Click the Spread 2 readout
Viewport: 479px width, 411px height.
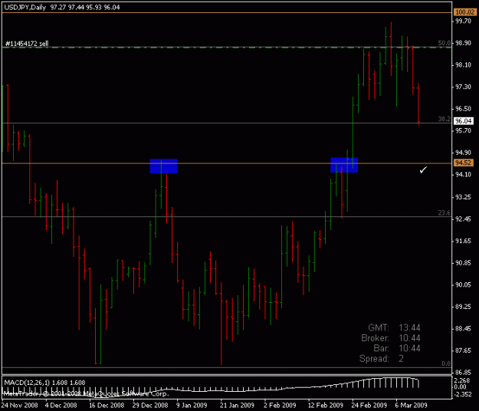tap(382, 359)
